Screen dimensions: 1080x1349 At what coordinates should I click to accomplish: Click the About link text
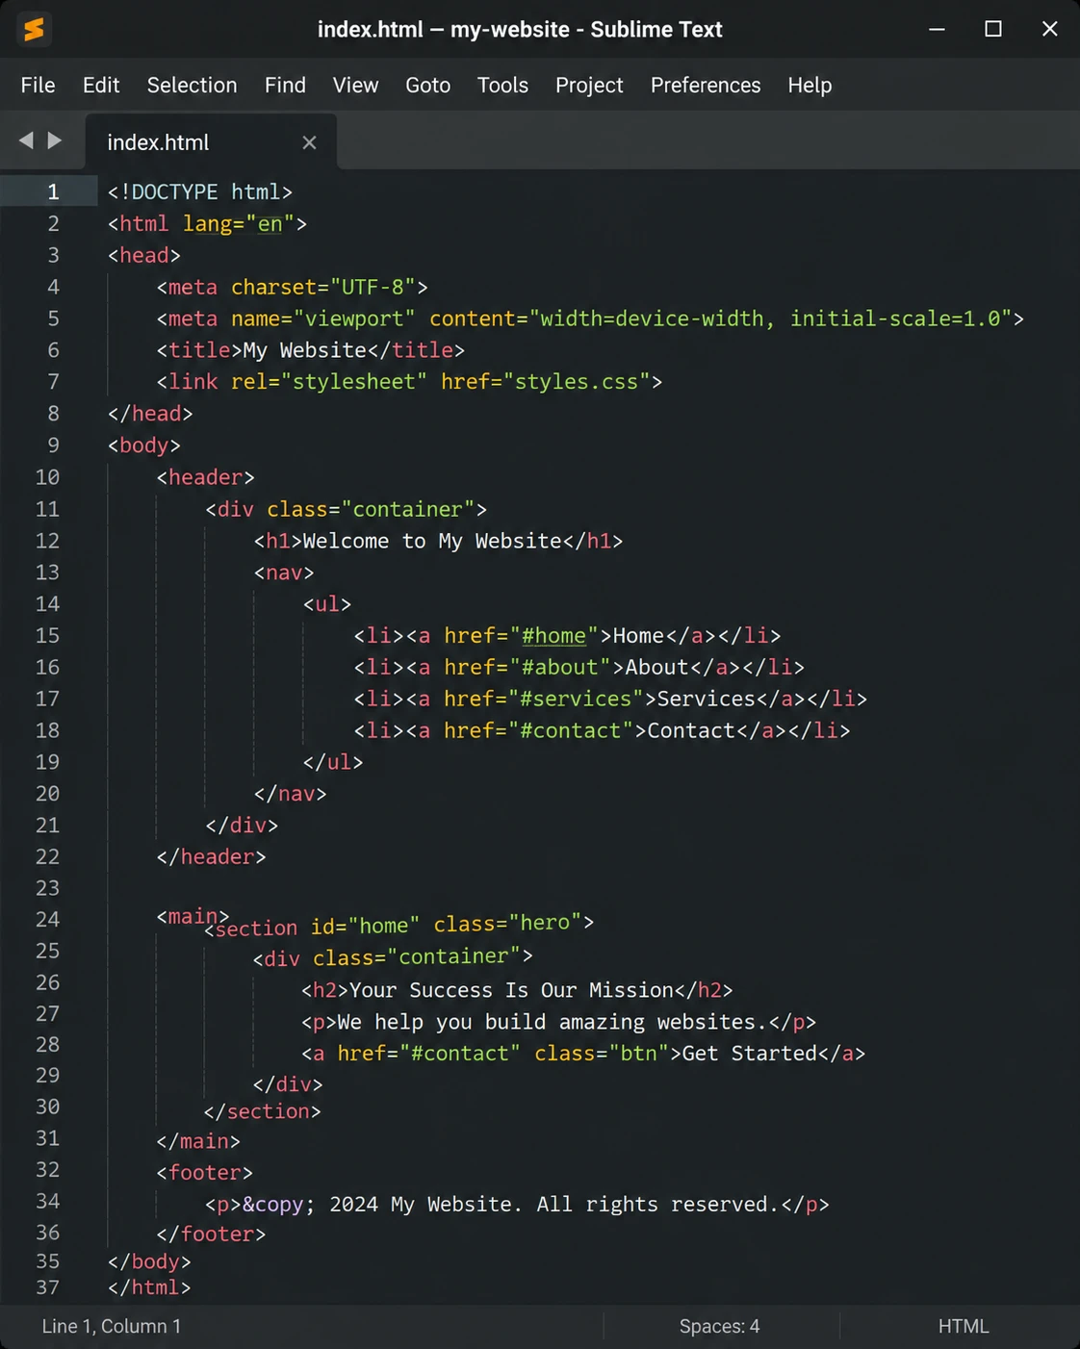point(656,667)
